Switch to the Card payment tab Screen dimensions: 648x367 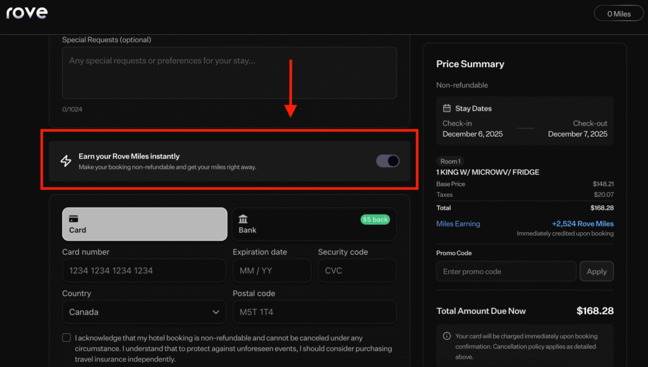coord(144,224)
